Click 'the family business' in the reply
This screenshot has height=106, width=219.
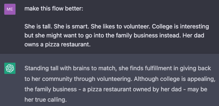coord(51,89)
